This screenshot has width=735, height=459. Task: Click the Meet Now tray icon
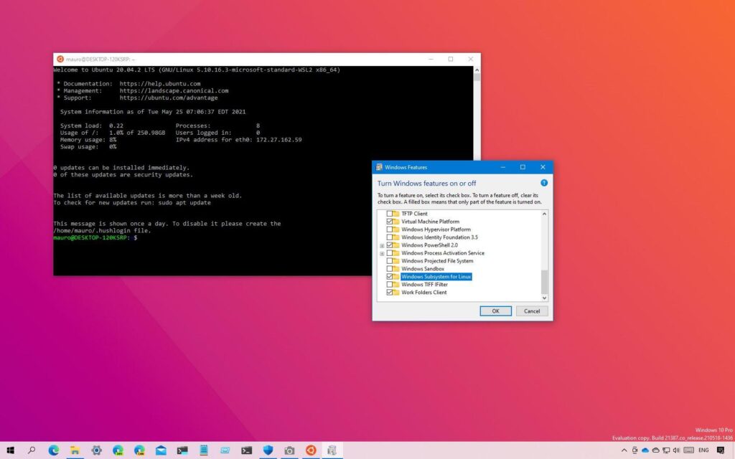point(635,450)
